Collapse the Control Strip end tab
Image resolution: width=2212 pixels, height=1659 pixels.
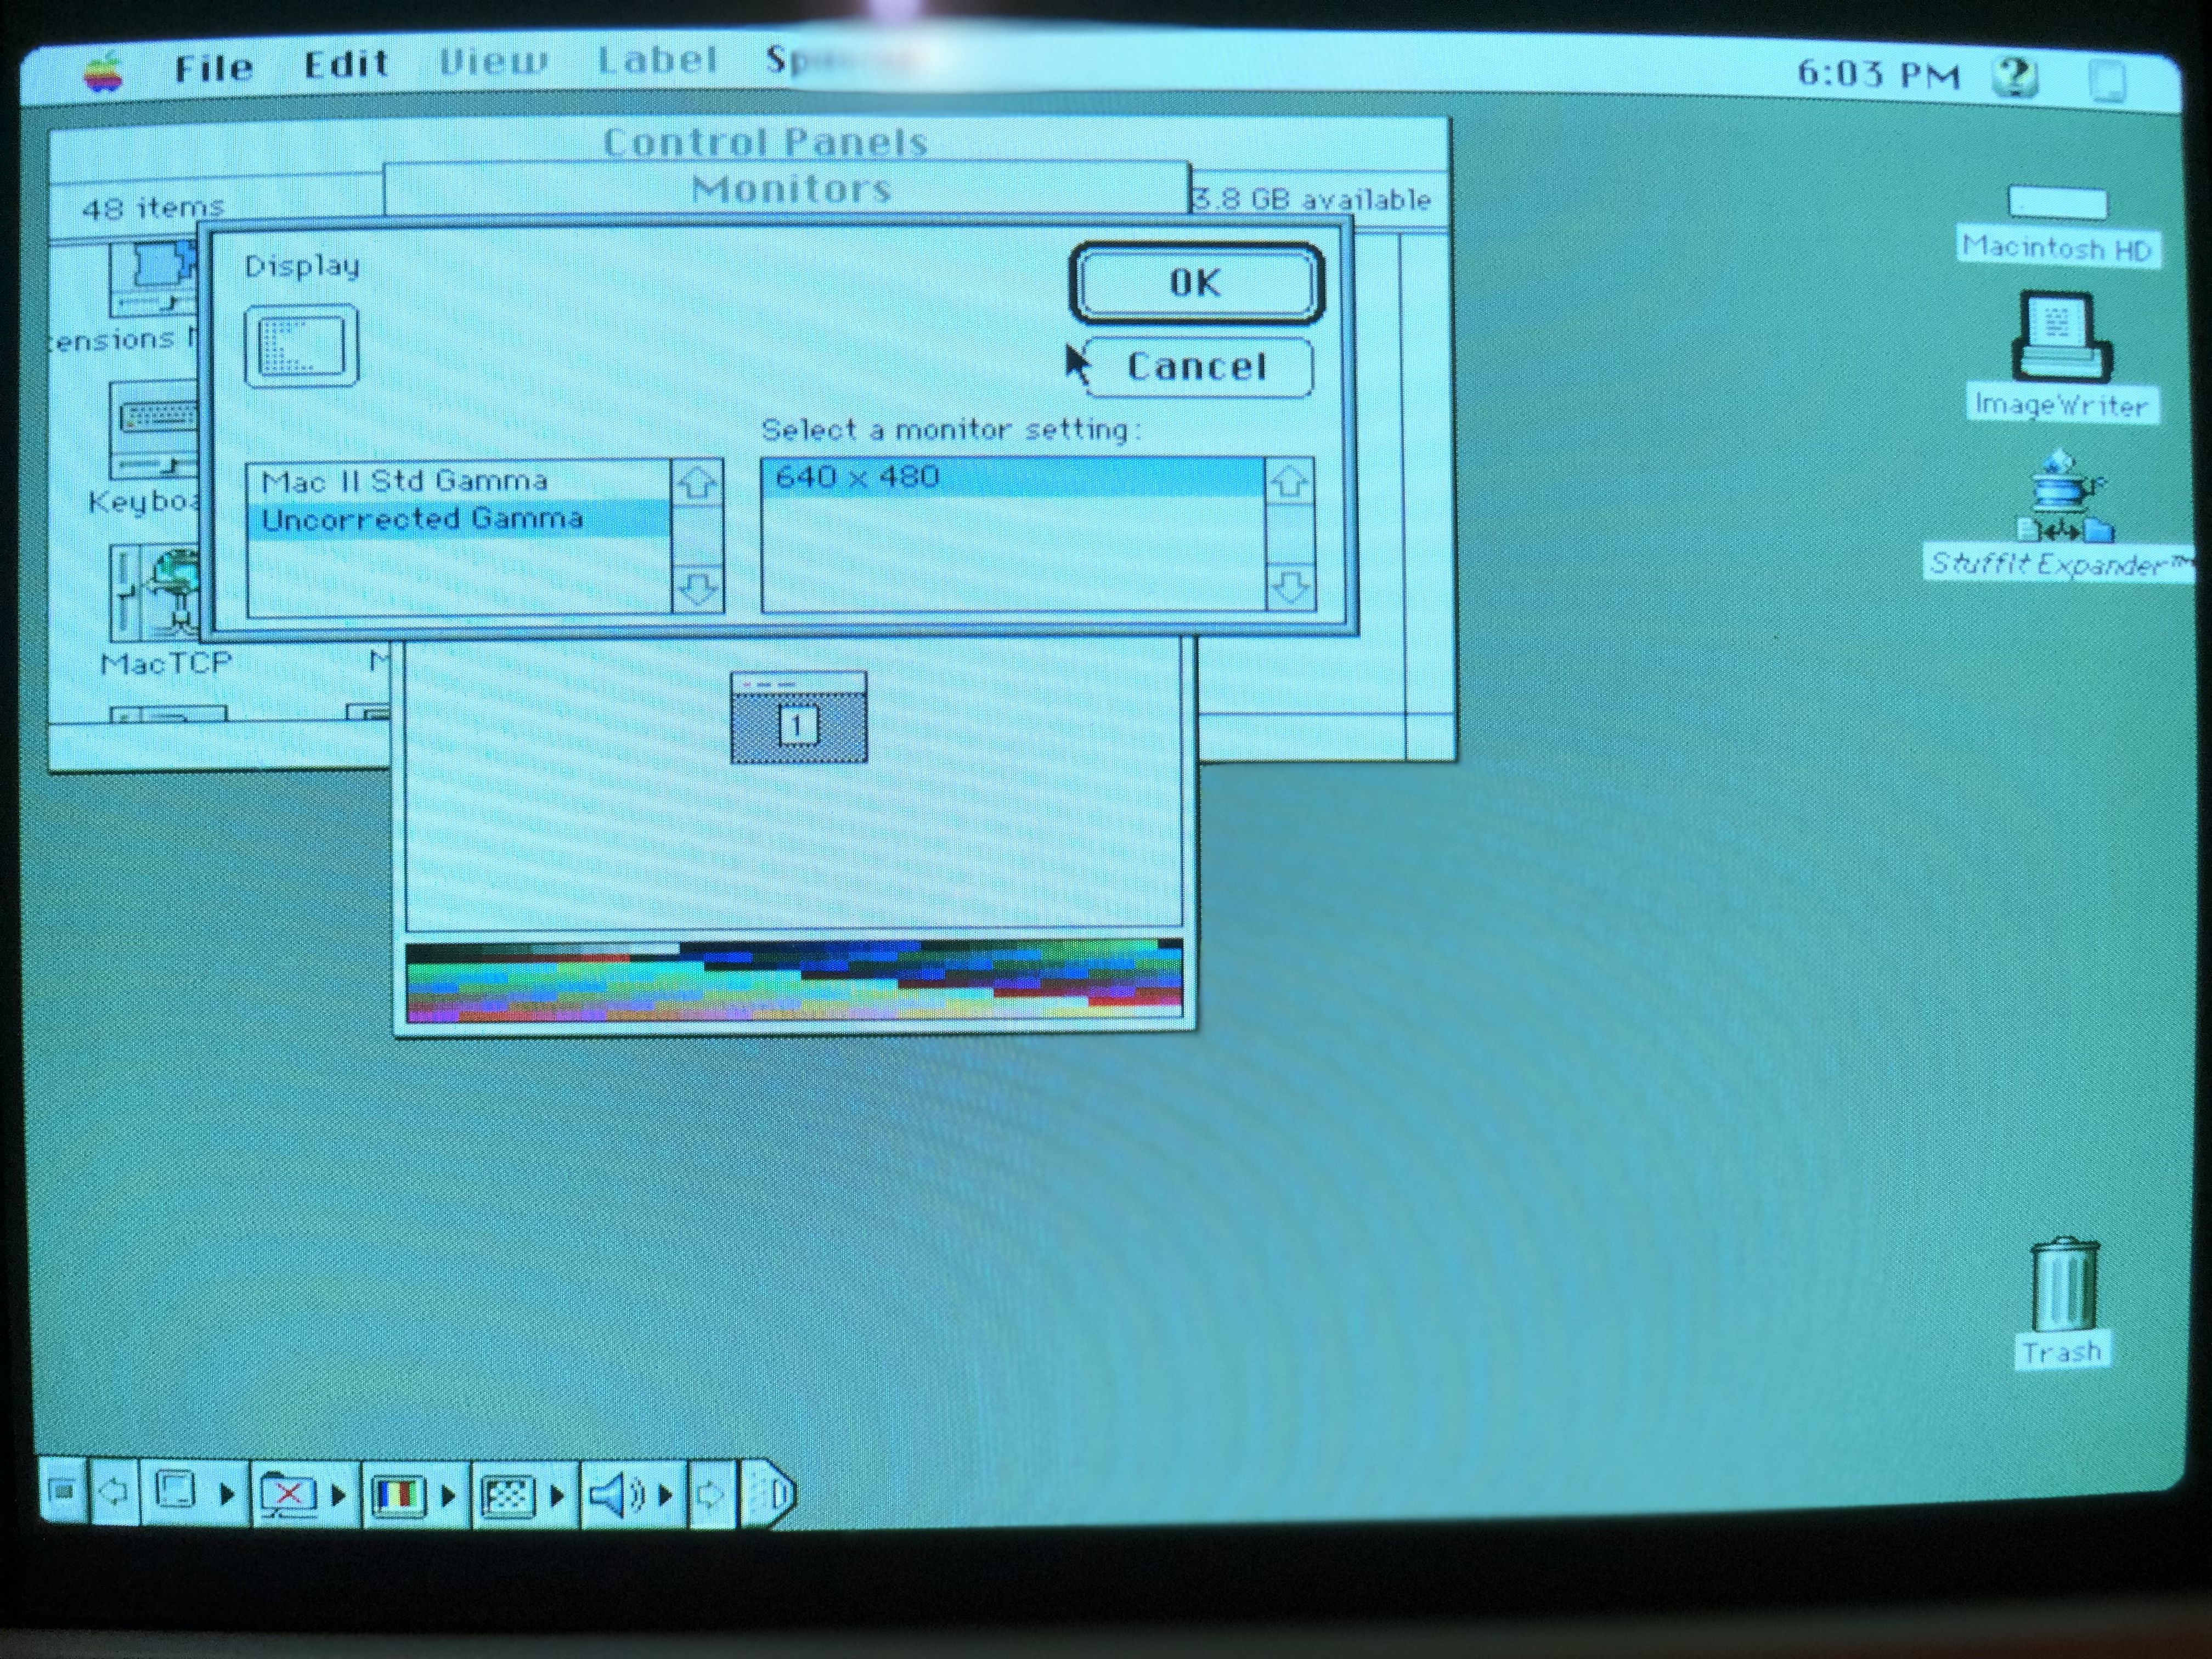770,1494
